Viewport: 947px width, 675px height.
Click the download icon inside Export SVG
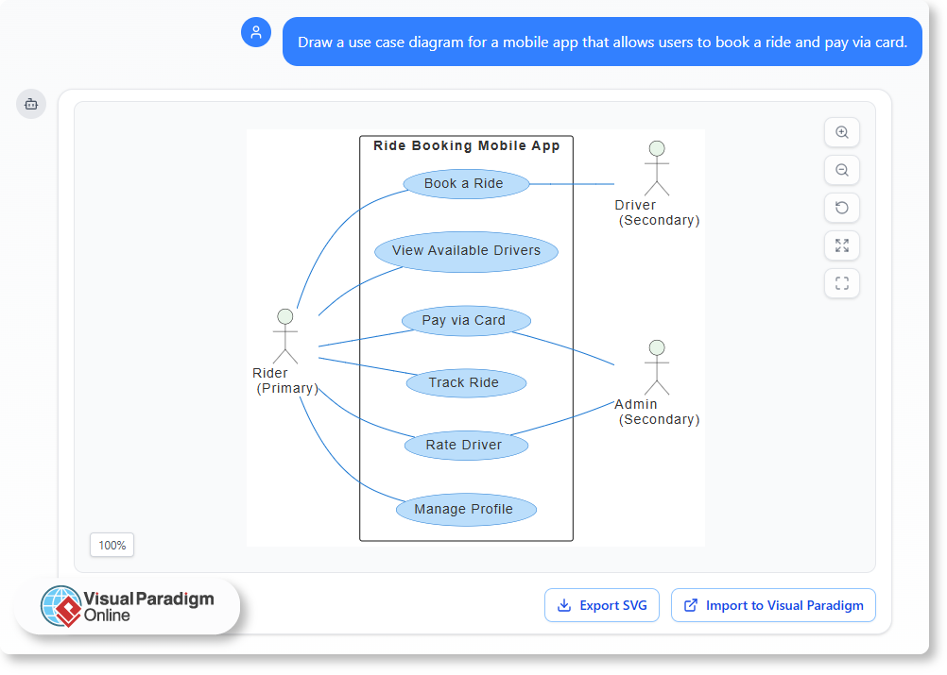(x=564, y=605)
